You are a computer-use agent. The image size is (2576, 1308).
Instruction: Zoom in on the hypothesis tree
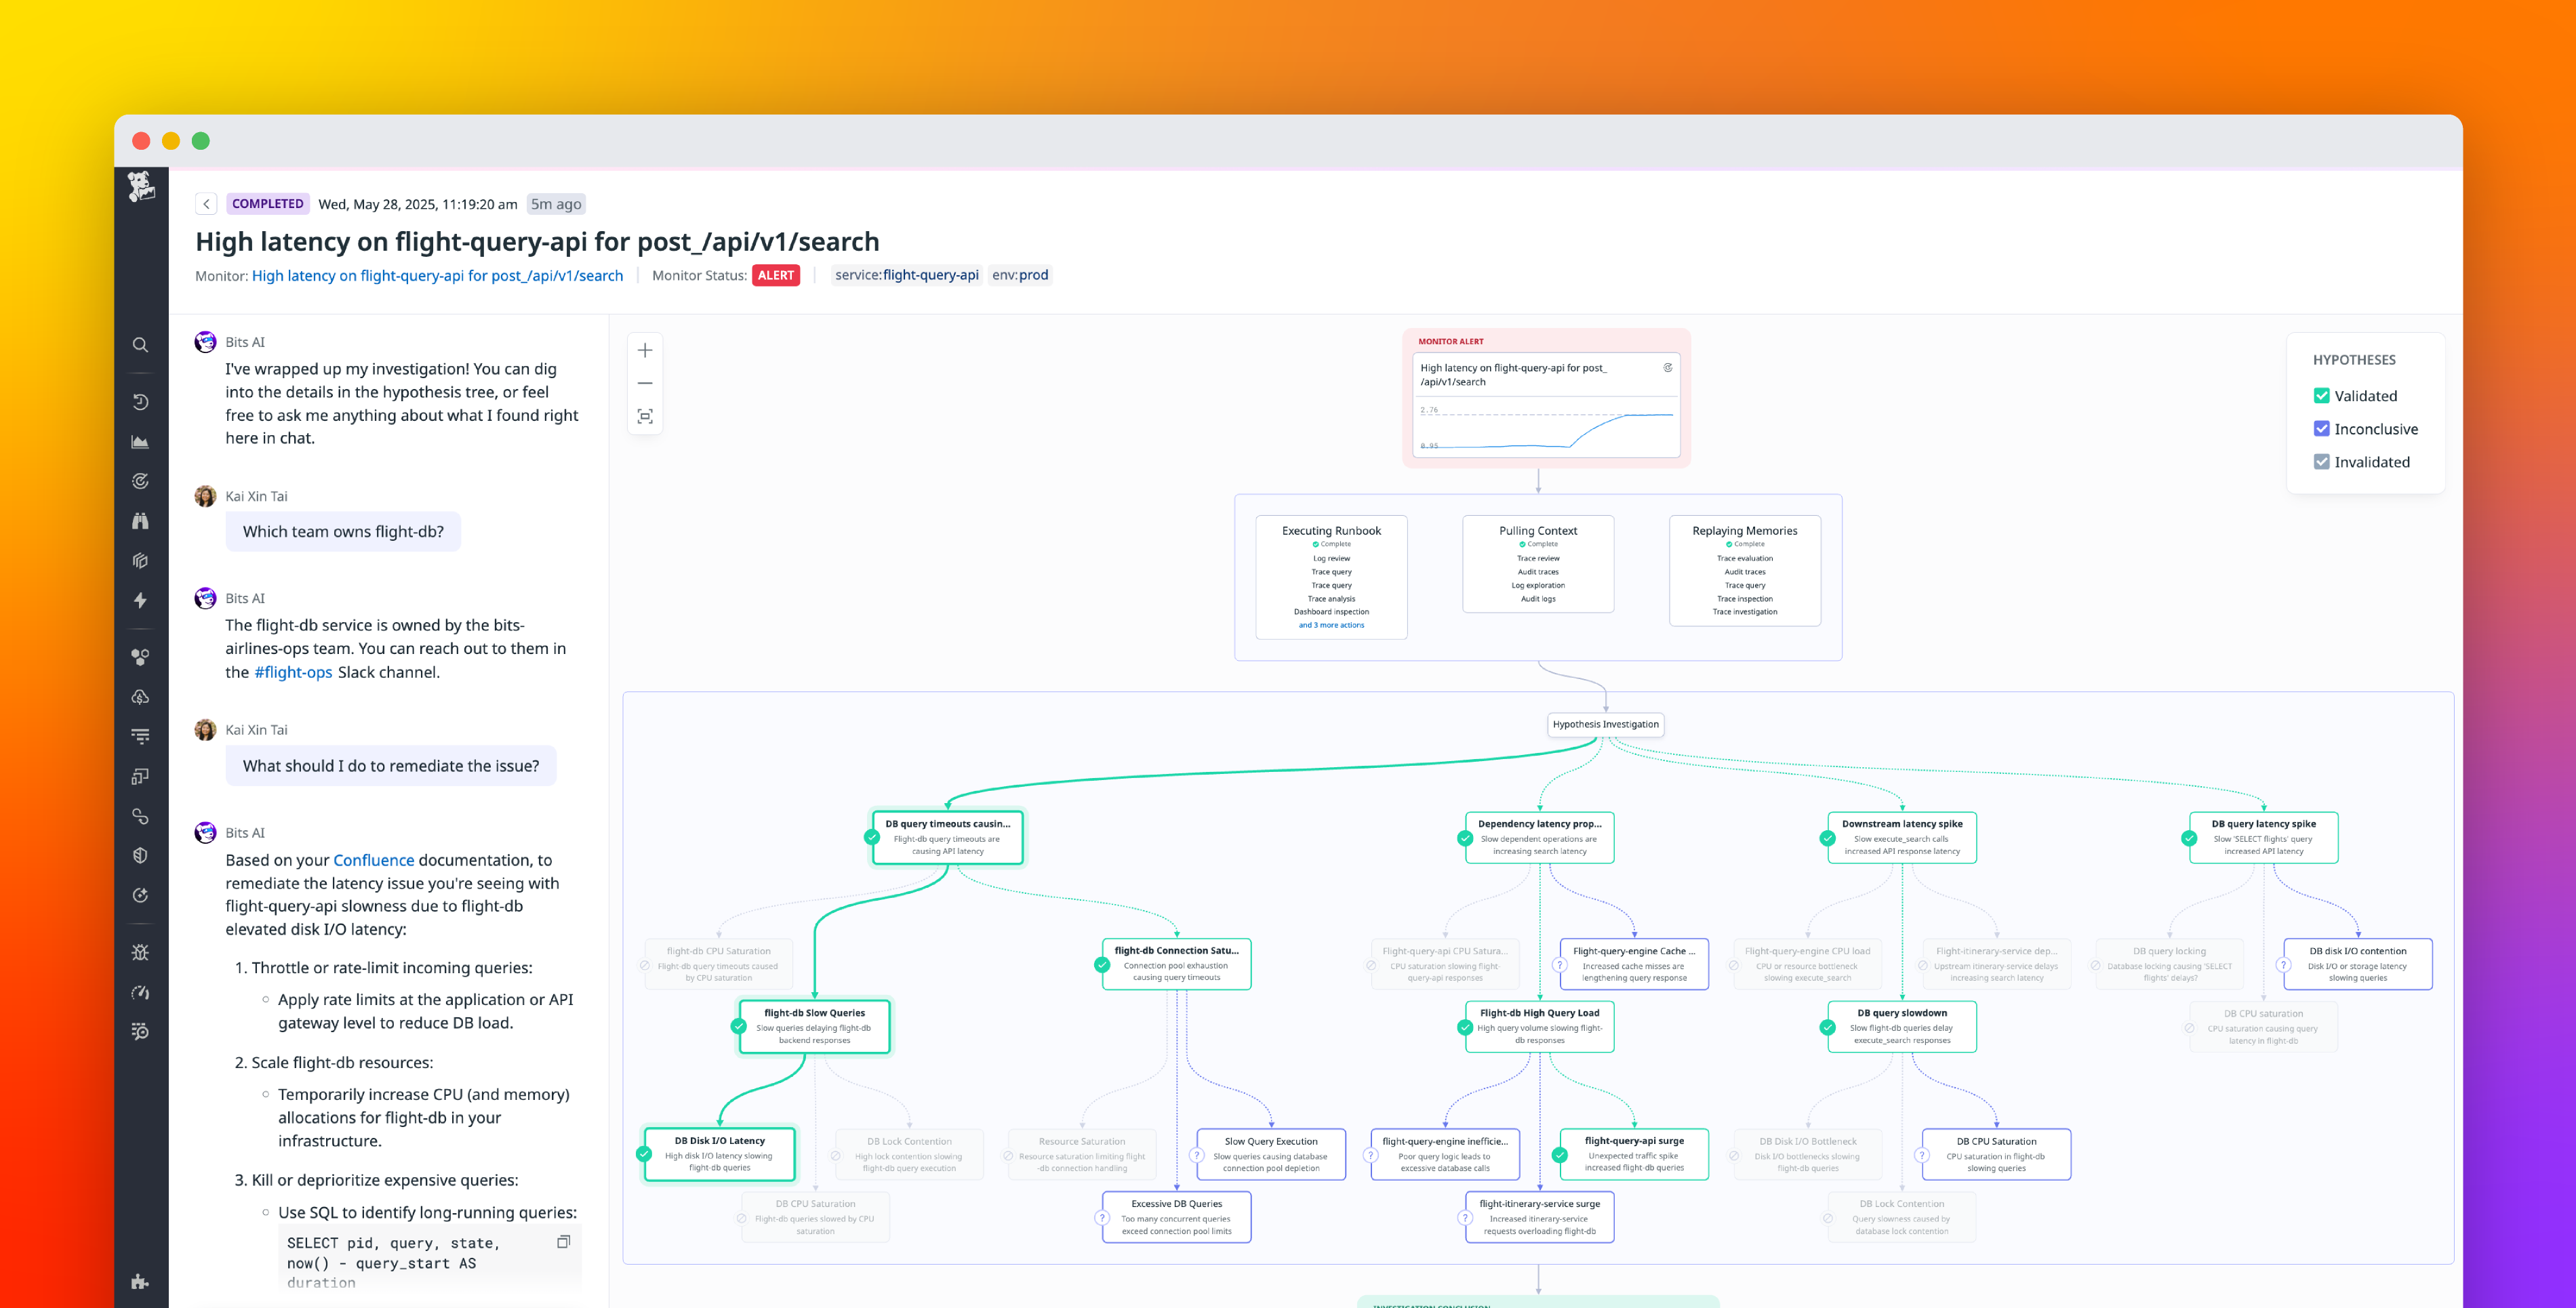tap(645, 350)
